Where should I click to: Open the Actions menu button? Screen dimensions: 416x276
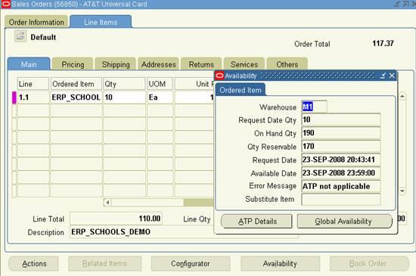pos(34,264)
